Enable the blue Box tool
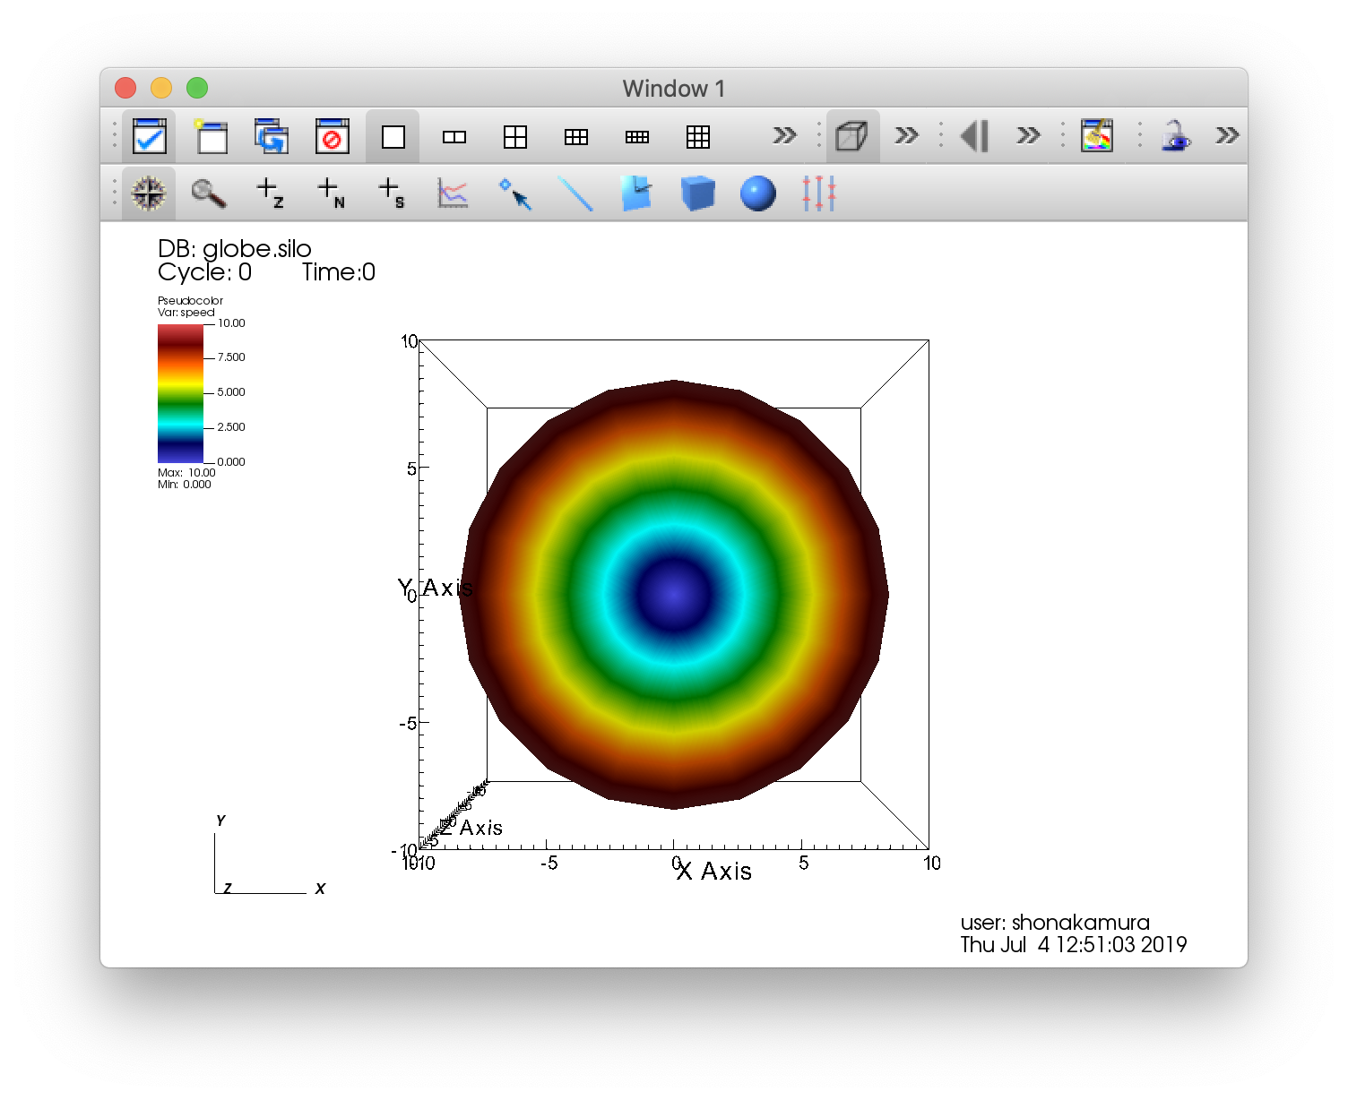1348x1100 pixels. (697, 193)
